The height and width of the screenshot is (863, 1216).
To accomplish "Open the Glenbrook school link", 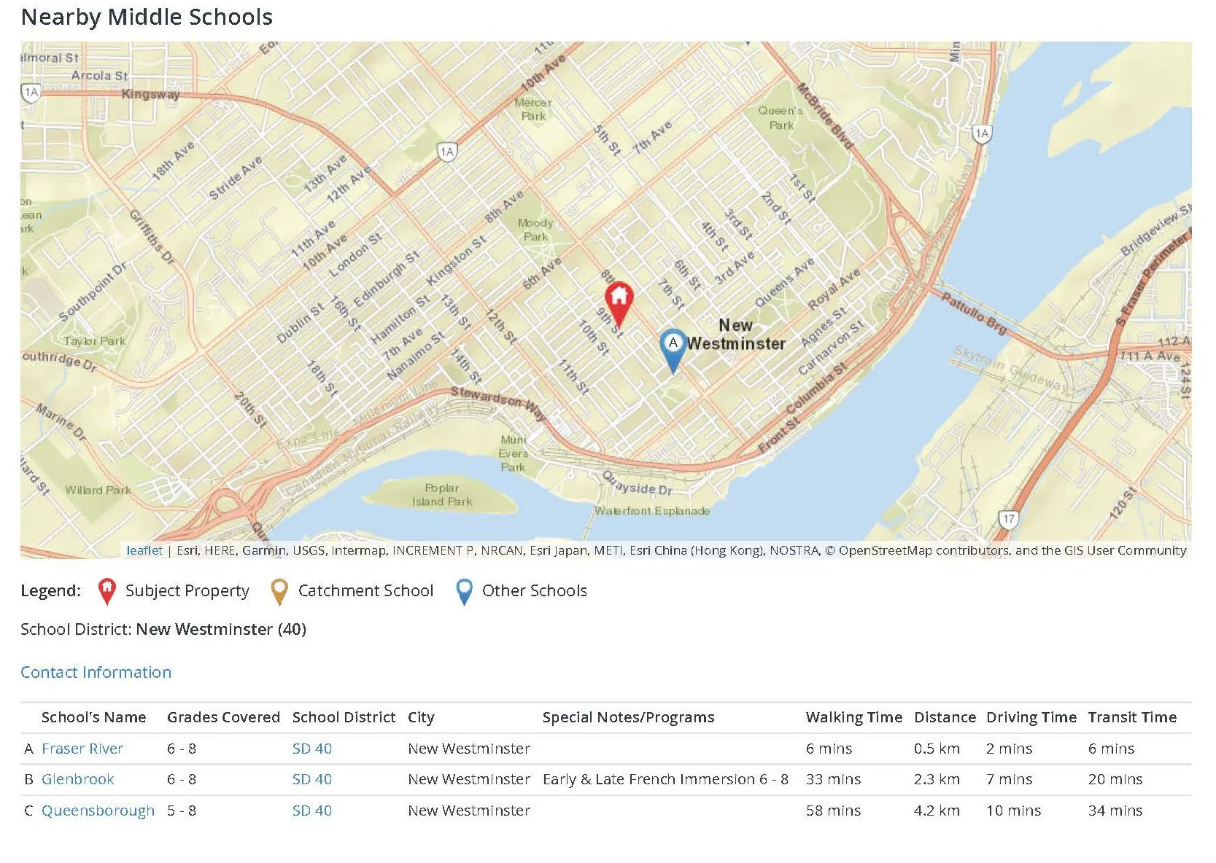I will tap(78, 779).
